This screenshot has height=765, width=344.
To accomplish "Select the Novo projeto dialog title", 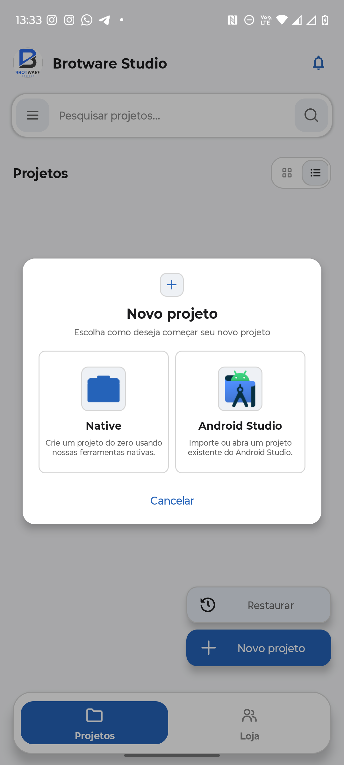I will click(x=172, y=314).
